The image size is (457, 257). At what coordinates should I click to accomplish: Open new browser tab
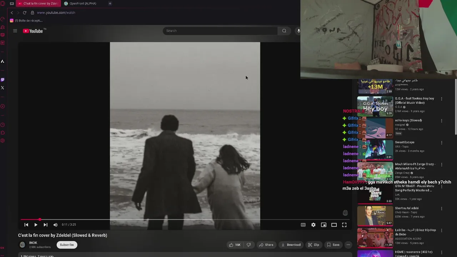point(110,4)
